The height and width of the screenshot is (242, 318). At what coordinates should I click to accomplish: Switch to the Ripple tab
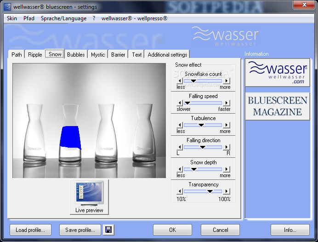[x=35, y=55]
